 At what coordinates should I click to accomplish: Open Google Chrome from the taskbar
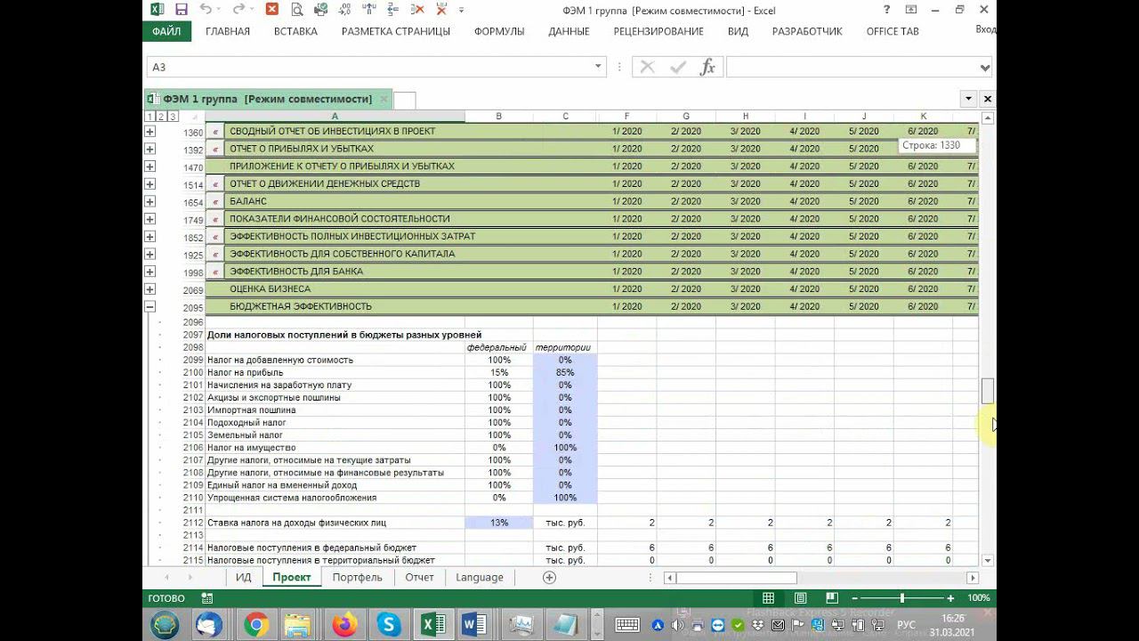click(x=256, y=625)
